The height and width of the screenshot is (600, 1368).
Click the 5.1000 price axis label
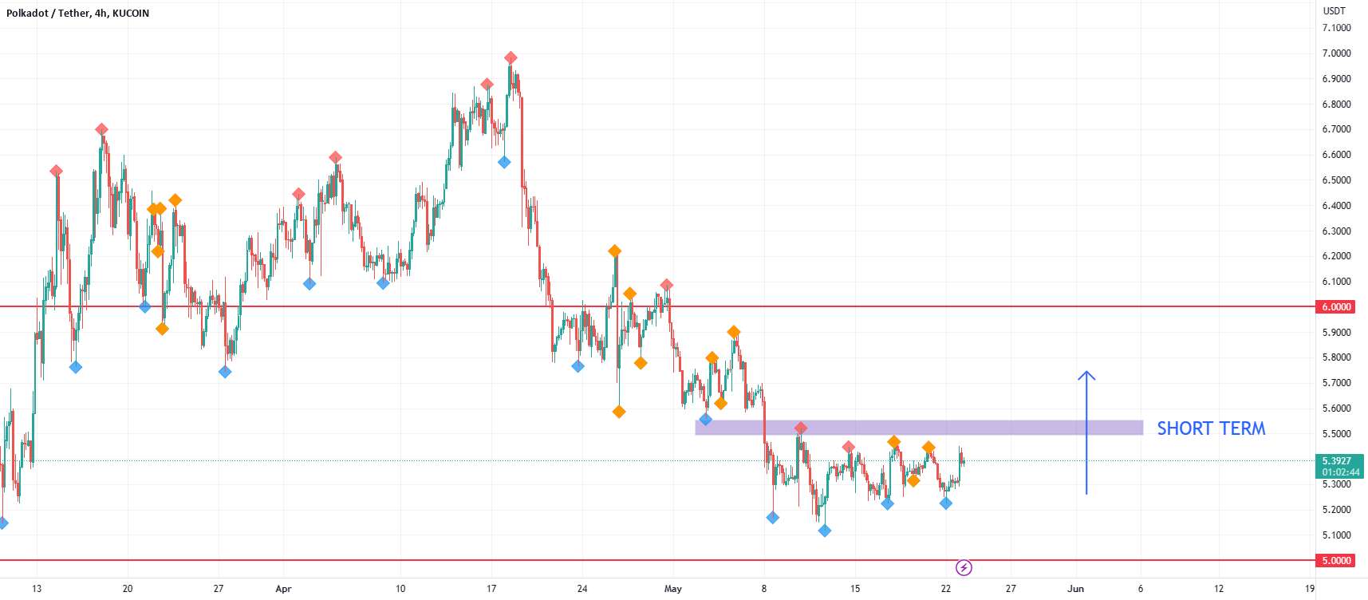coord(1336,535)
